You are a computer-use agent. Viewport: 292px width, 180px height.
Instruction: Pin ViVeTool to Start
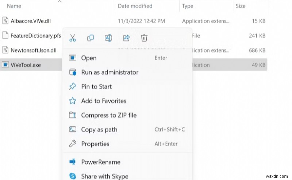coord(96,87)
